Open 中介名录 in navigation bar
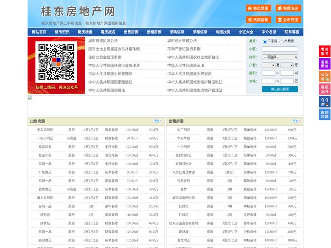Screen dimensions: 331x248 (x=269, y=32)
